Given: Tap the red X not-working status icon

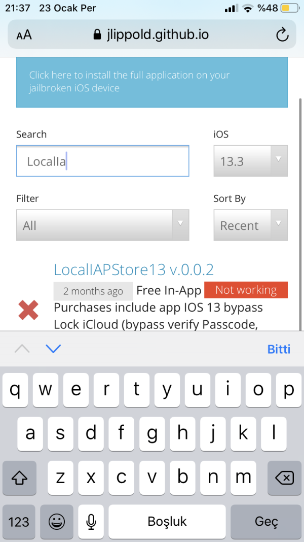Looking at the screenshot, I should coord(28,310).
